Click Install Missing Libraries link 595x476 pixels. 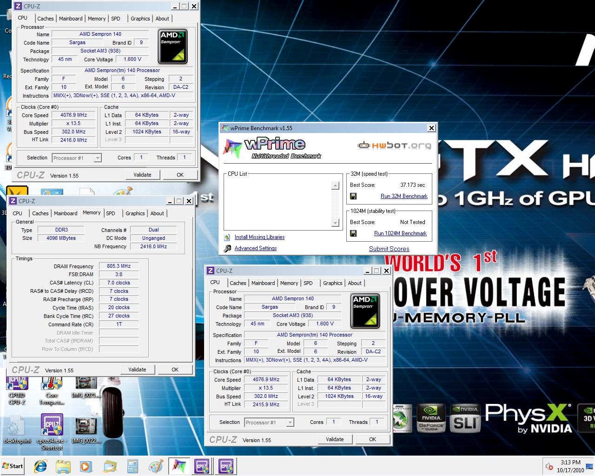click(259, 237)
